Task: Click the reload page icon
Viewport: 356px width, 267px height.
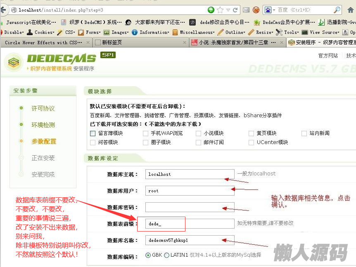Action: click(235, 10)
